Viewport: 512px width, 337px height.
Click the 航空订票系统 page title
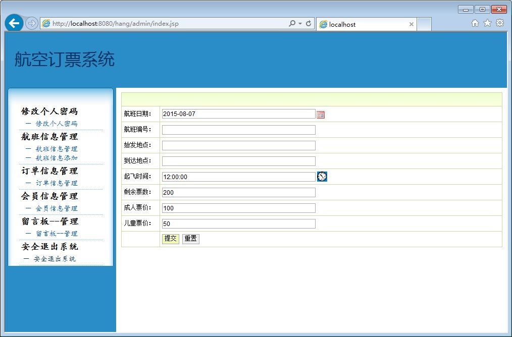[x=64, y=60]
